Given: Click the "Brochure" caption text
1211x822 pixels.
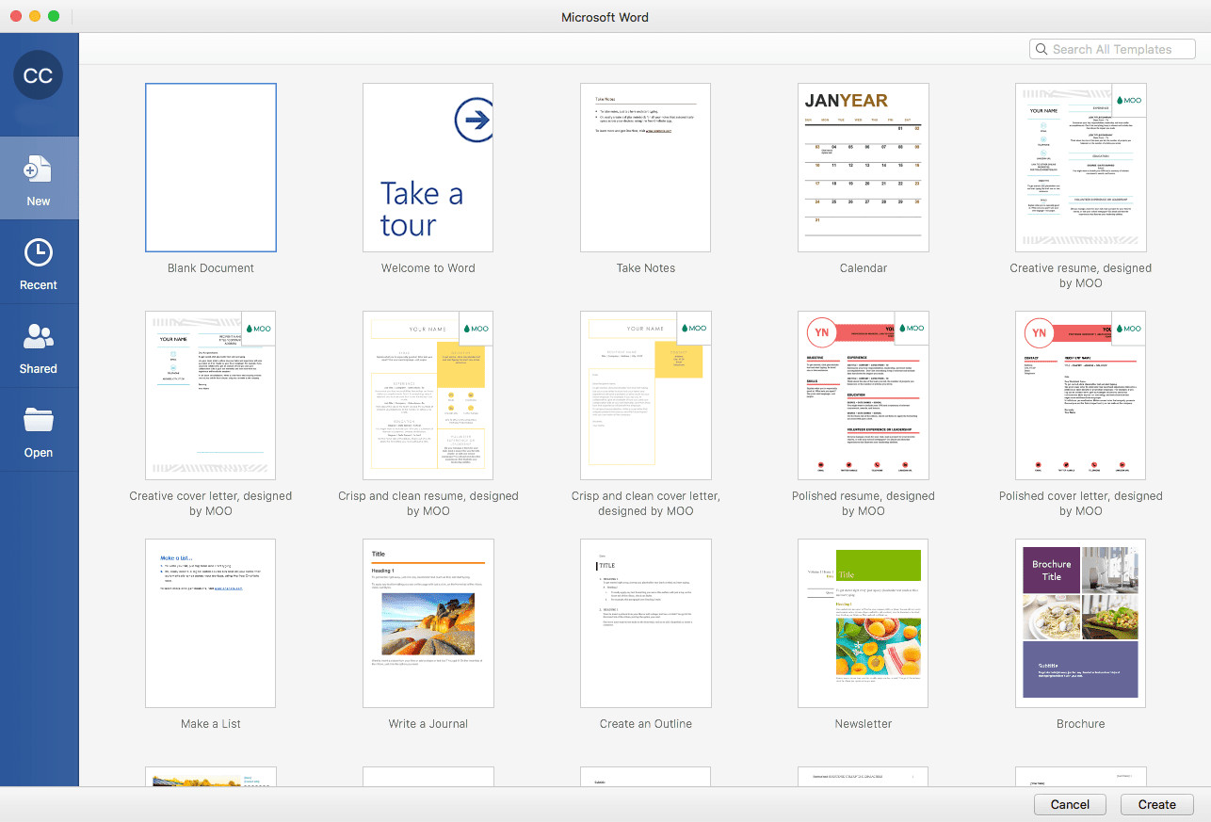Looking at the screenshot, I should [1081, 724].
